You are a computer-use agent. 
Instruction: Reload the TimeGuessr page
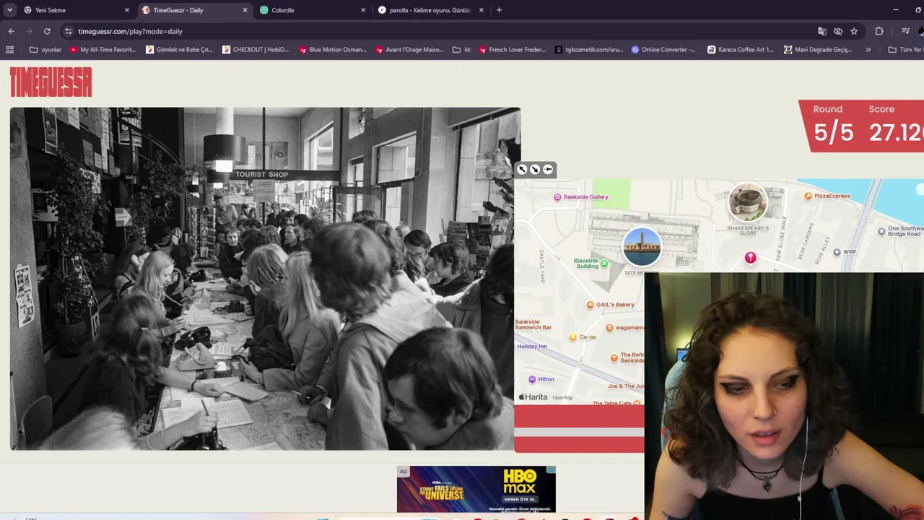pyautogui.click(x=47, y=31)
